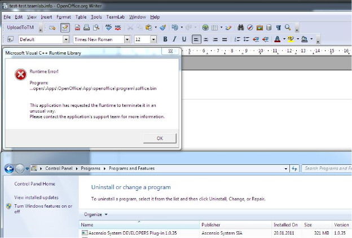This screenshot has width=352, height=238.
Task: Open Paste options dropdown arrow
Action: [156, 28]
